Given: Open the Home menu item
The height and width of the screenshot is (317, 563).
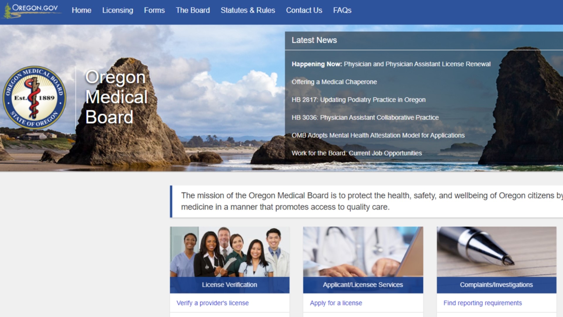Looking at the screenshot, I should 82,10.
